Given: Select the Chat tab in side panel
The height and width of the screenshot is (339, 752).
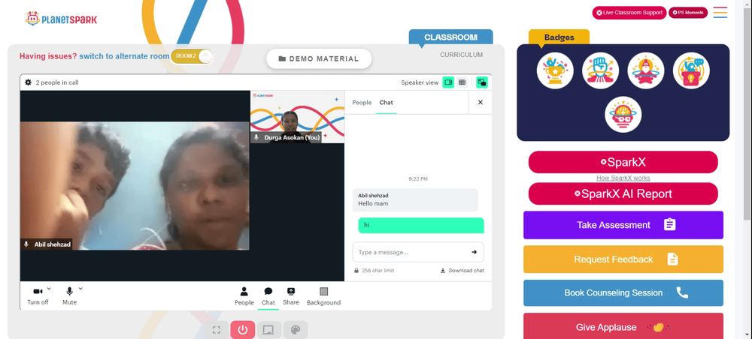Looking at the screenshot, I should (x=386, y=102).
